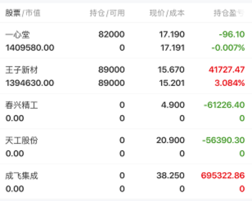252x201 pixels.
Task: Click profit value 41727.47
Action: 227,70
